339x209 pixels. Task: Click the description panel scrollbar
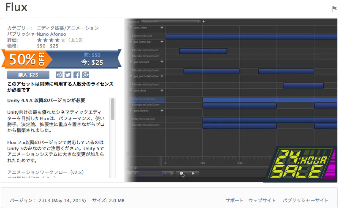click(x=112, y=109)
